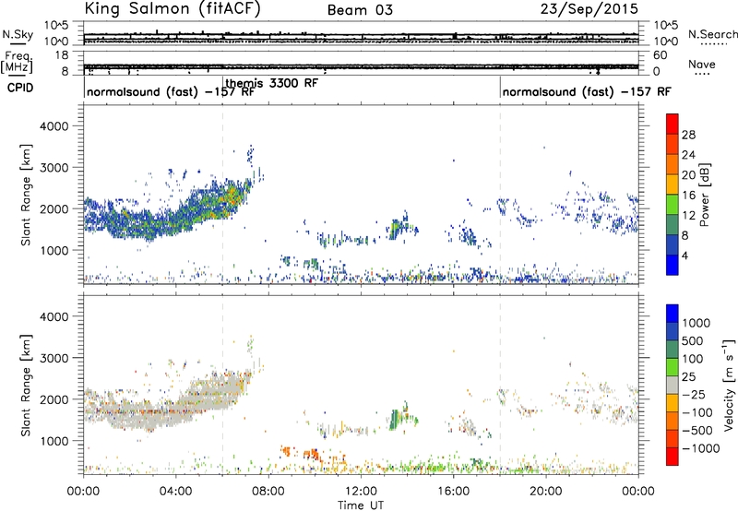Click the 'Slant Range [km]' label of power panel

(x=26, y=195)
